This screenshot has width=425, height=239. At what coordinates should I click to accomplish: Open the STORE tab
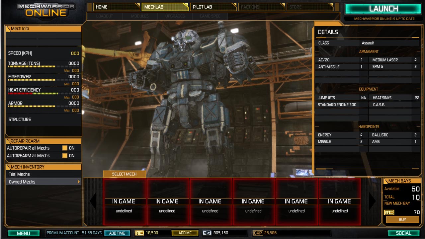310,7
